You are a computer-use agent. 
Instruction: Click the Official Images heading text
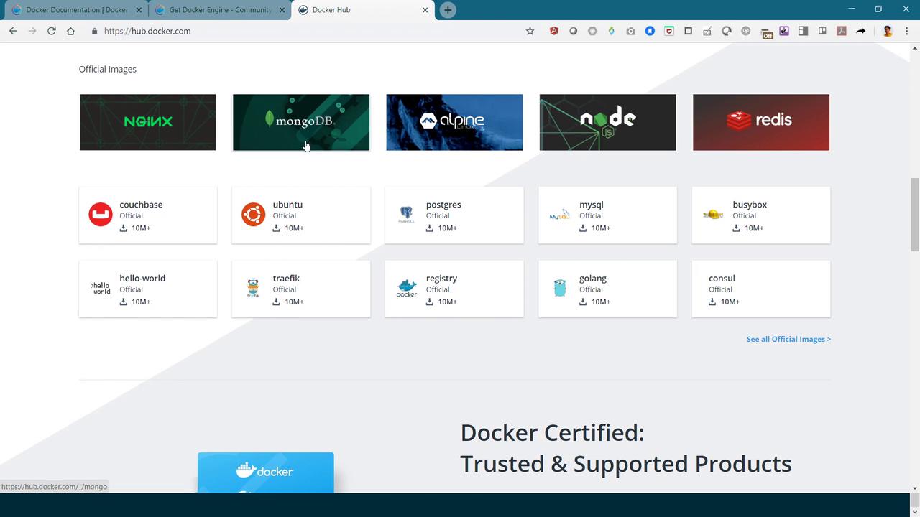pyautogui.click(x=108, y=69)
